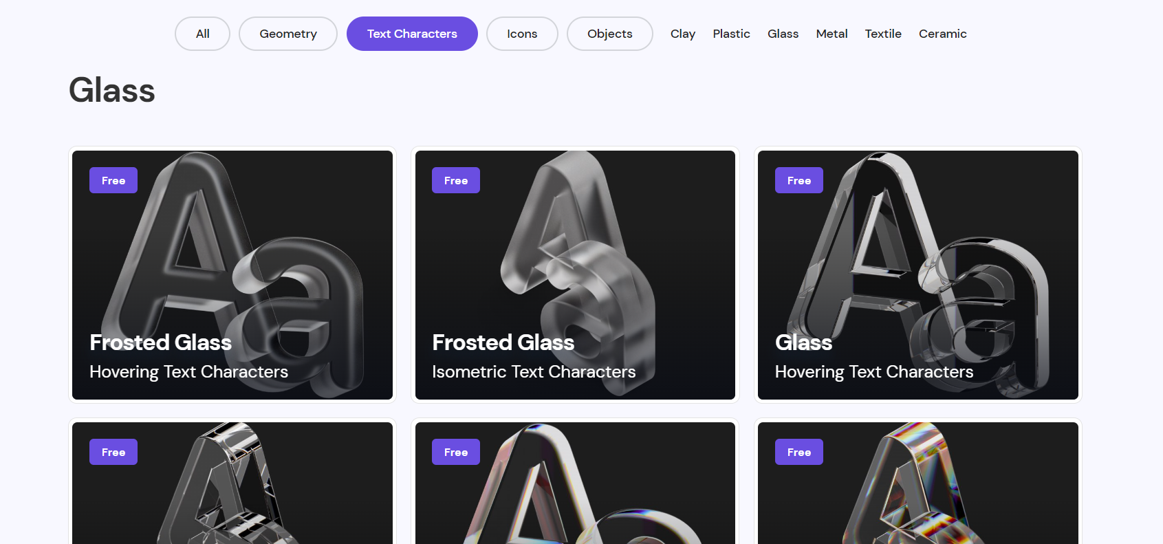The image size is (1163, 544).
Task: Filter by Ceramic material
Action: coord(942,34)
